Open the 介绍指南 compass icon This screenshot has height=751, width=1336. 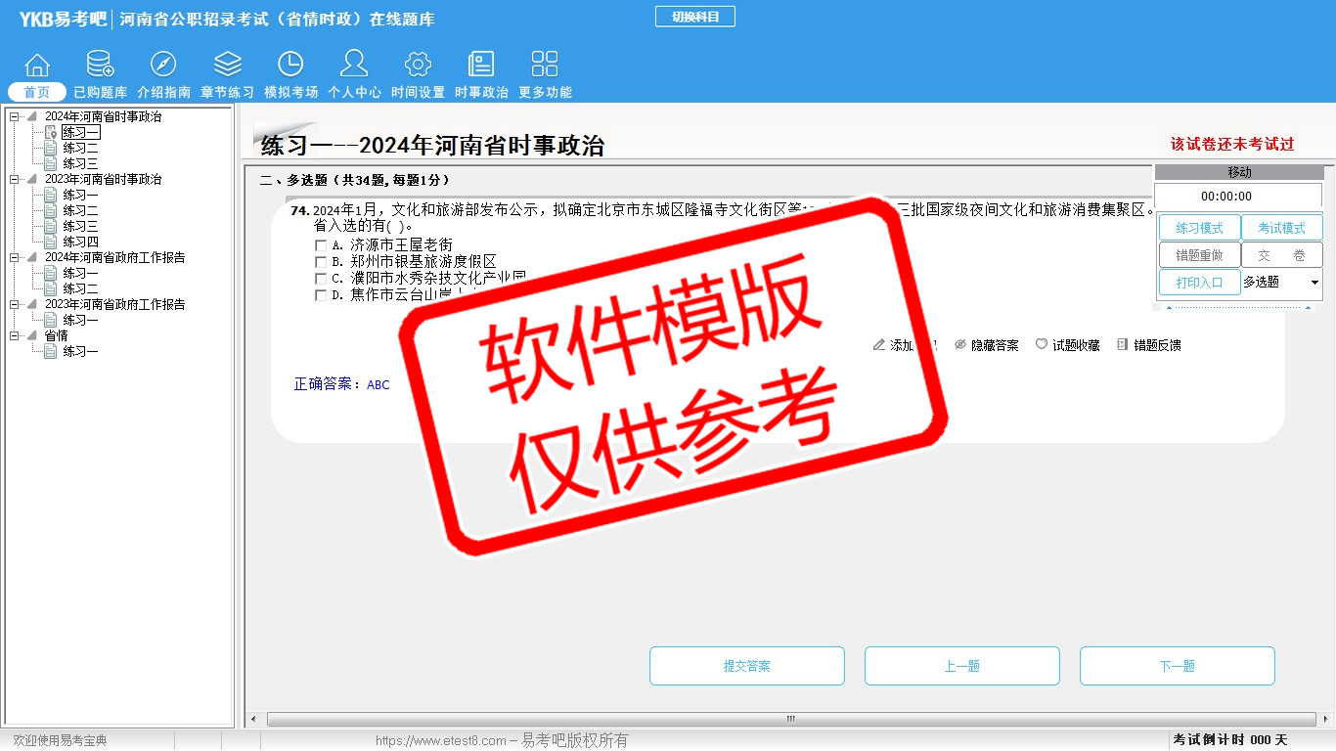click(163, 66)
